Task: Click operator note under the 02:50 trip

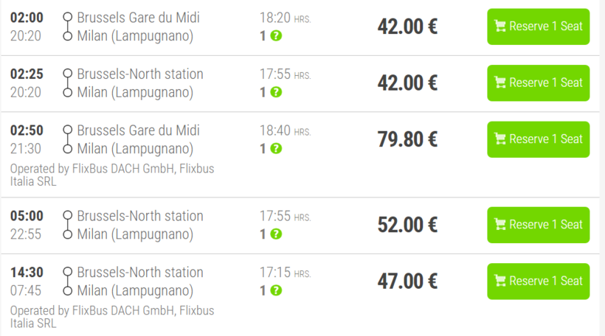Action: 111,174
